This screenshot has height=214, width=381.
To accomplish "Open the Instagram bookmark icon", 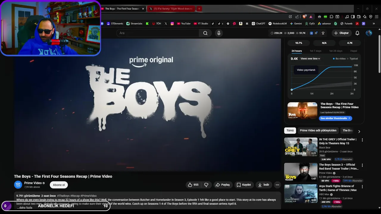I will [x=172, y=23].
